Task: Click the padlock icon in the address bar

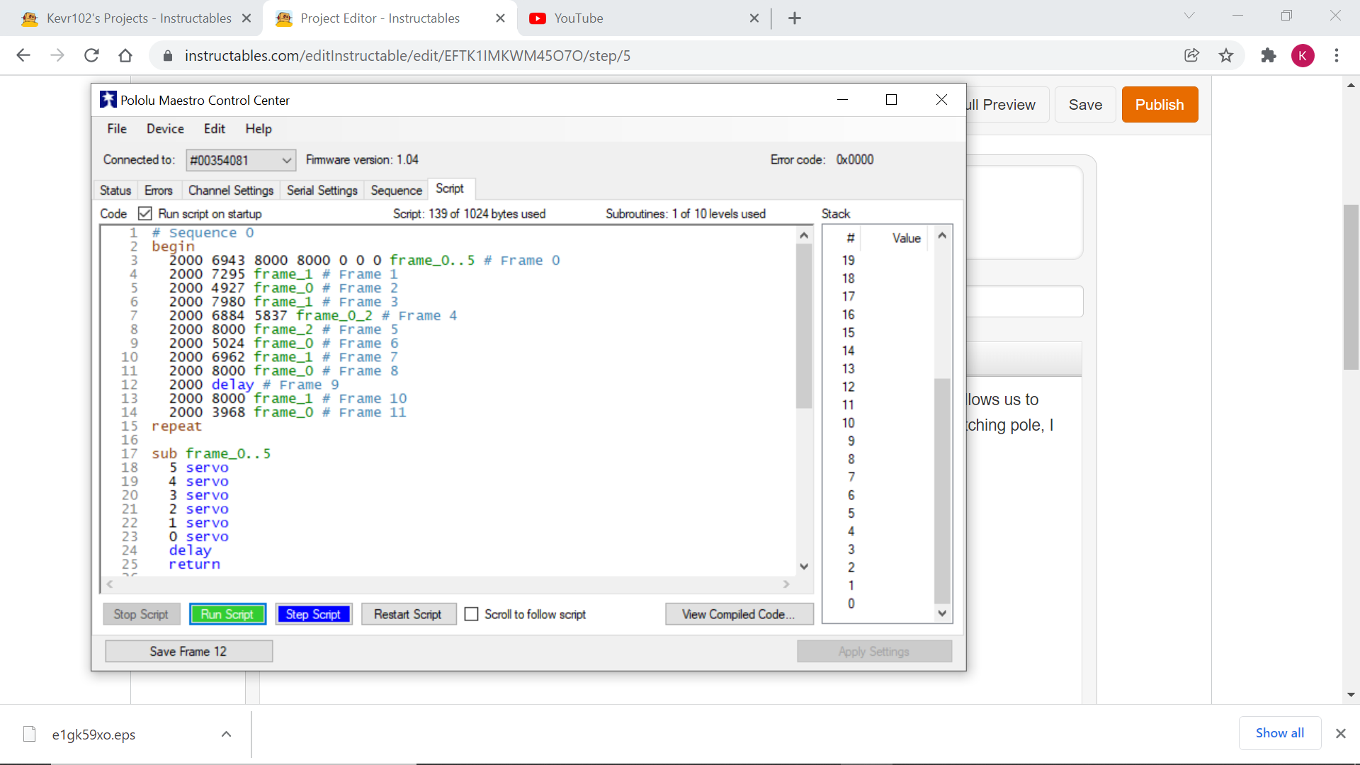Action: click(168, 55)
